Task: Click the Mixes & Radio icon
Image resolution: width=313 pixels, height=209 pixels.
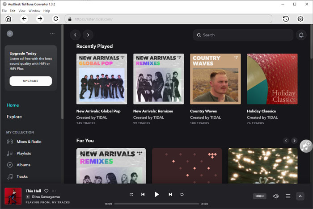Action: tap(10, 142)
